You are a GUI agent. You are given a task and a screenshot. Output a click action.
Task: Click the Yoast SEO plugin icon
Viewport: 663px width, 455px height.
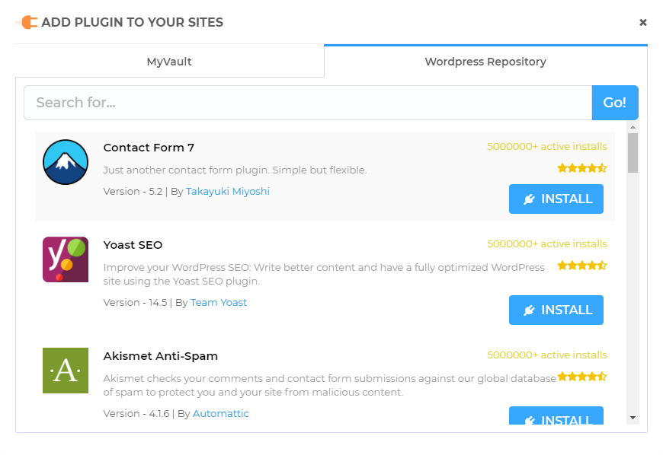pos(65,259)
